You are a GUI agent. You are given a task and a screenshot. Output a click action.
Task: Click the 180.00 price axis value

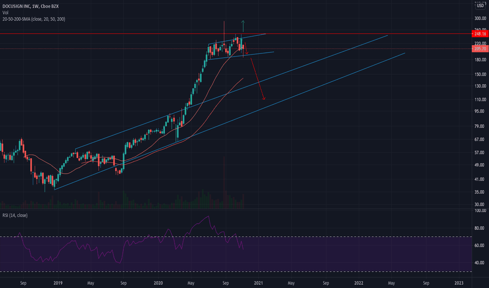coord(480,60)
